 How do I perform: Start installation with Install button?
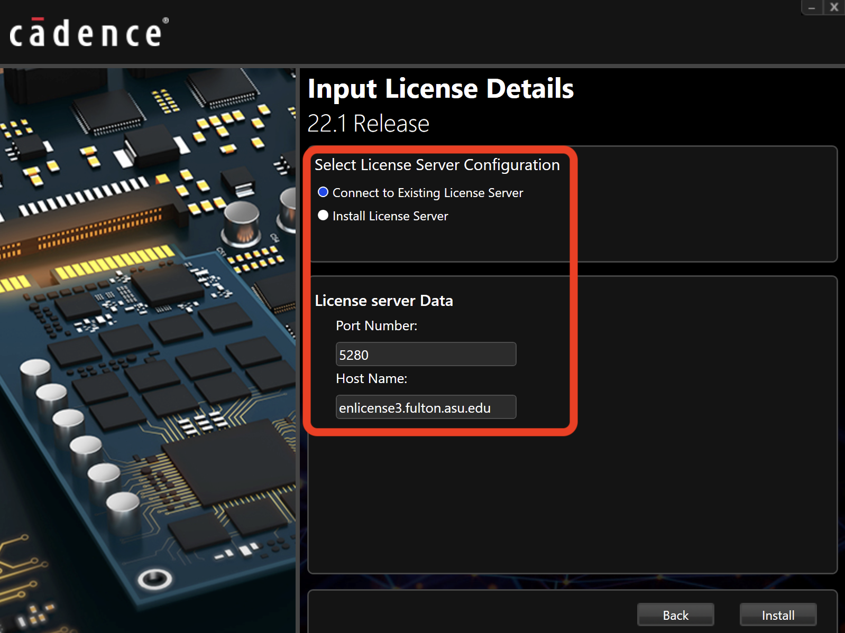click(778, 615)
